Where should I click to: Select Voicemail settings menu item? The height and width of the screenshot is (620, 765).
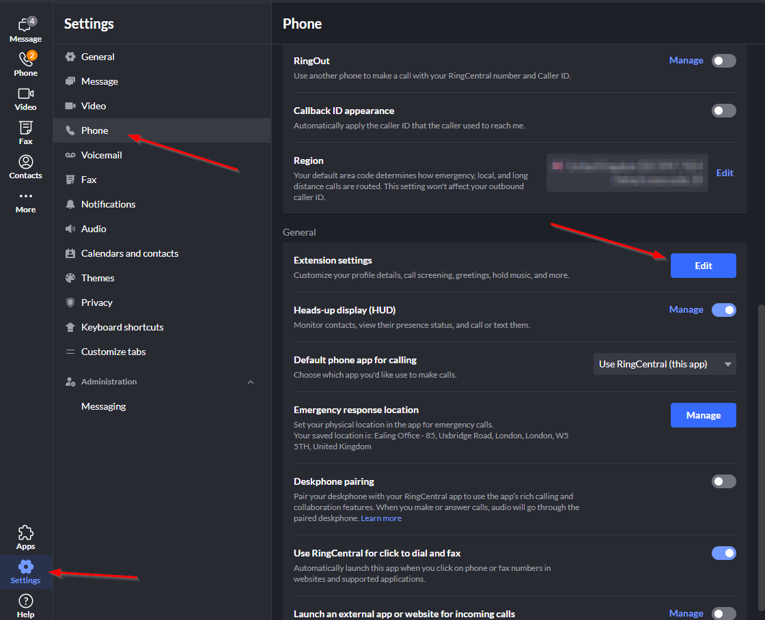point(161,155)
